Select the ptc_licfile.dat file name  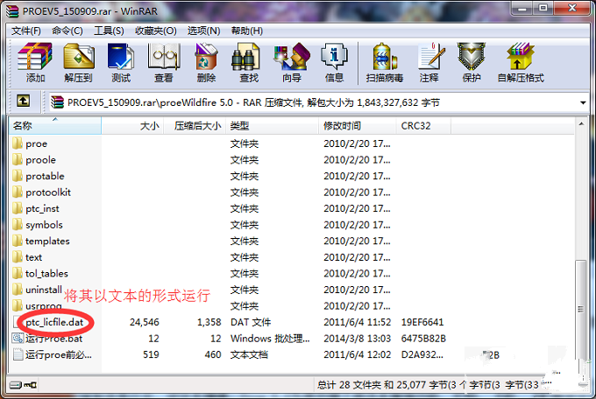click(x=54, y=322)
